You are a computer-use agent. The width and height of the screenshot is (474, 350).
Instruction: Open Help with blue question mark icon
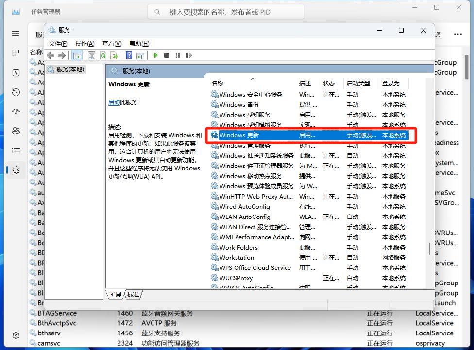[x=129, y=55]
